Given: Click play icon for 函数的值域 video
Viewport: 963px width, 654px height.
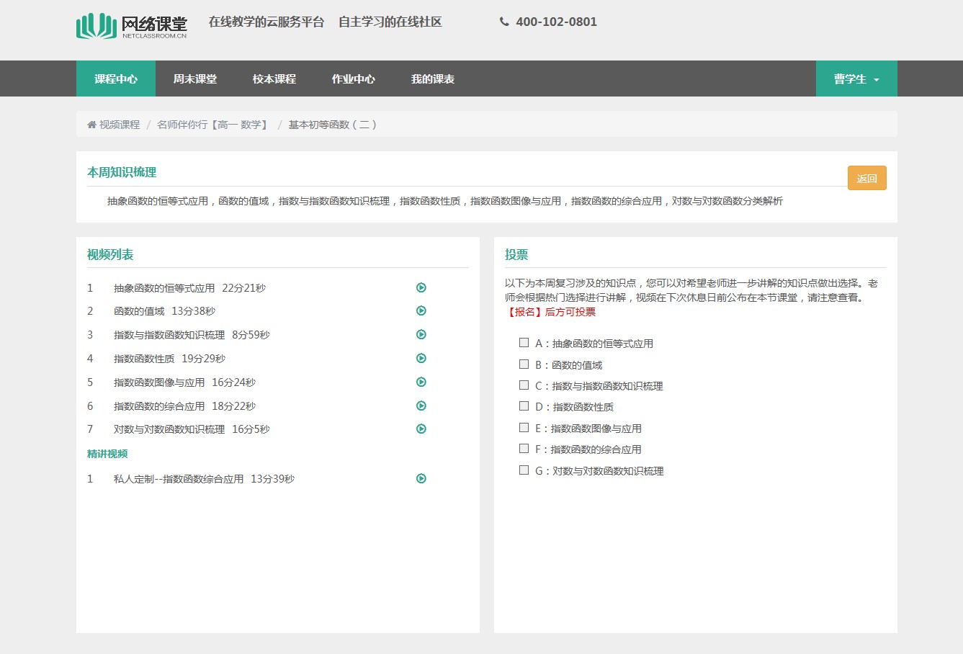Looking at the screenshot, I should tap(421, 311).
